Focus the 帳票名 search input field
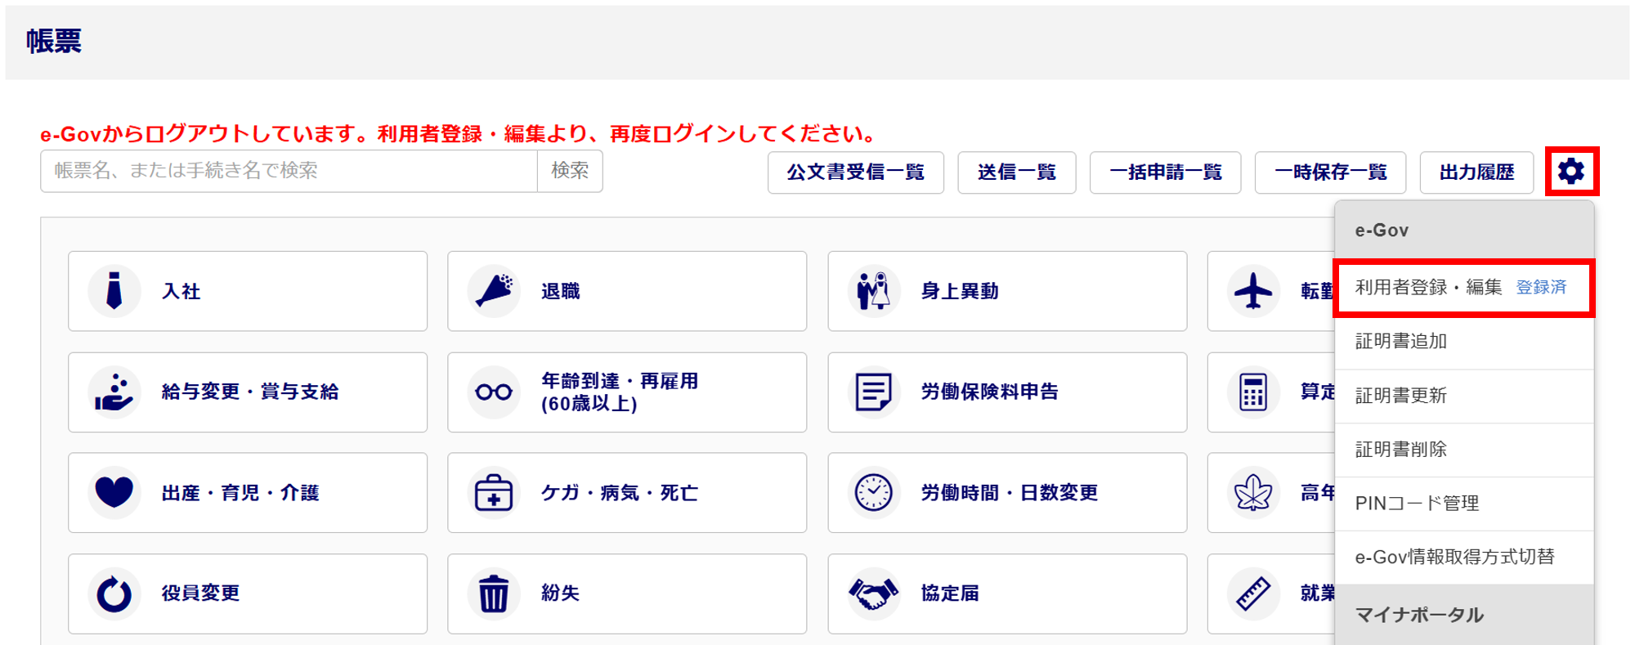The height and width of the screenshot is (645, 1635). click(x=289, y=171)
